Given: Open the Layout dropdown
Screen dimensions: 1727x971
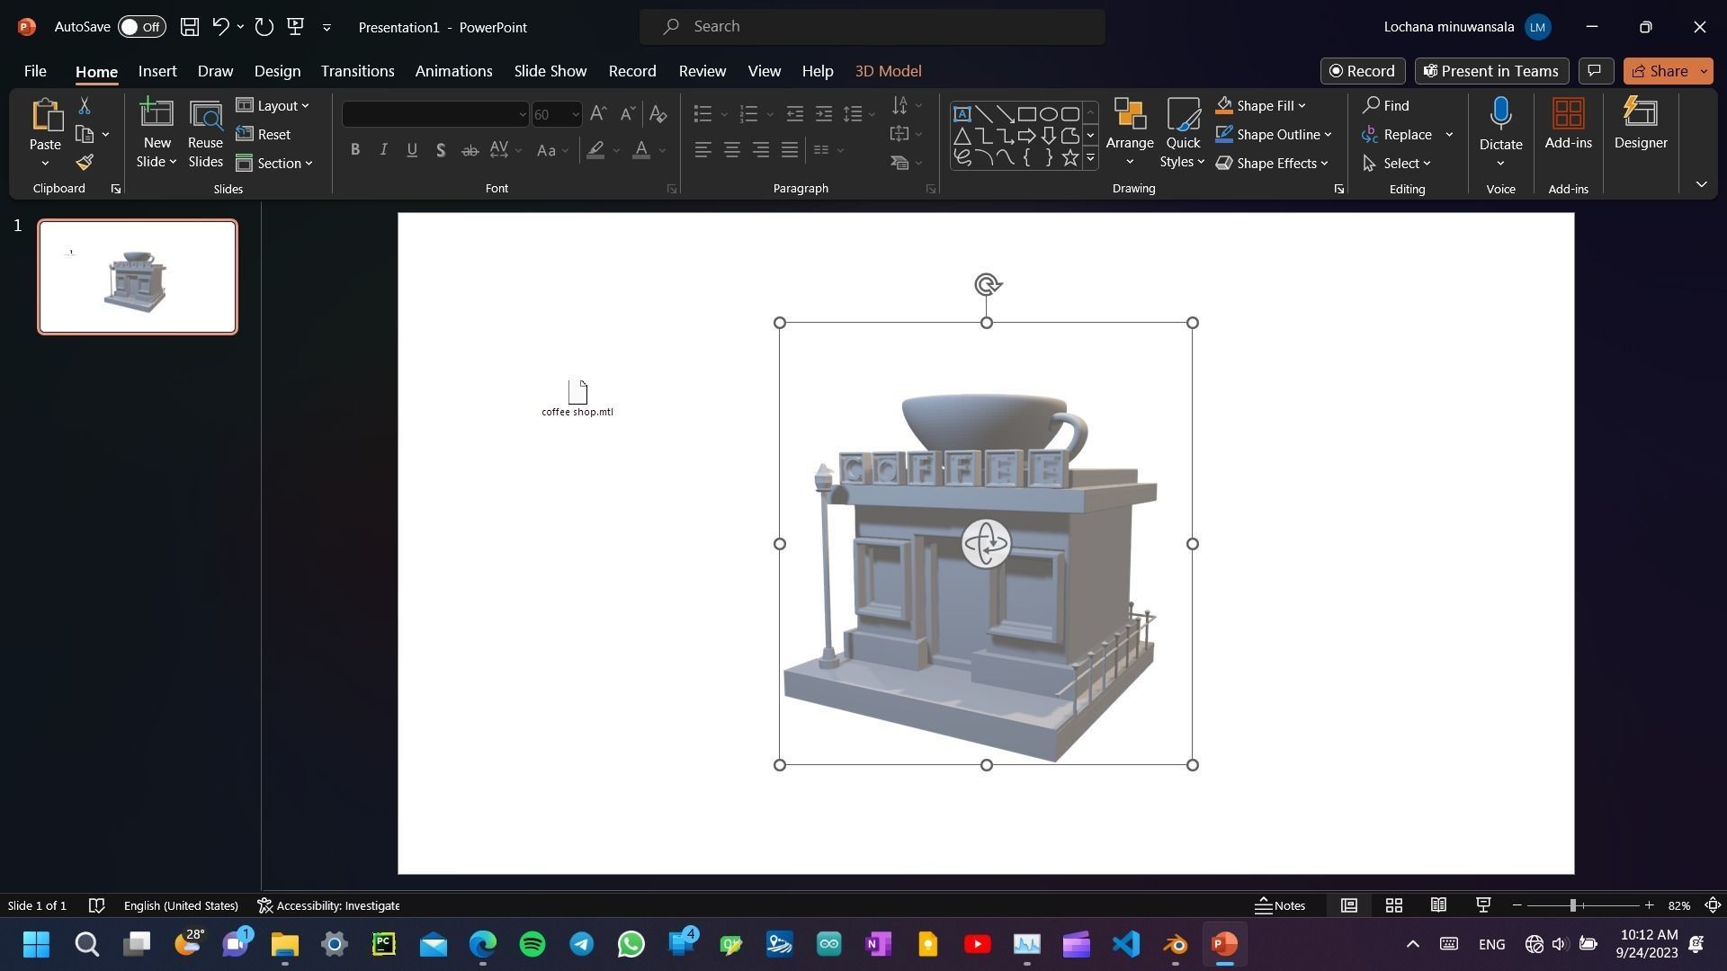Looking at the screenshot, I should coord(273,106).
